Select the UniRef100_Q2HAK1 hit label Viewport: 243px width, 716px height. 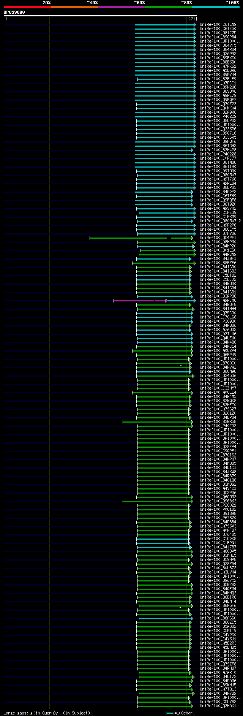tap(218, 706)
